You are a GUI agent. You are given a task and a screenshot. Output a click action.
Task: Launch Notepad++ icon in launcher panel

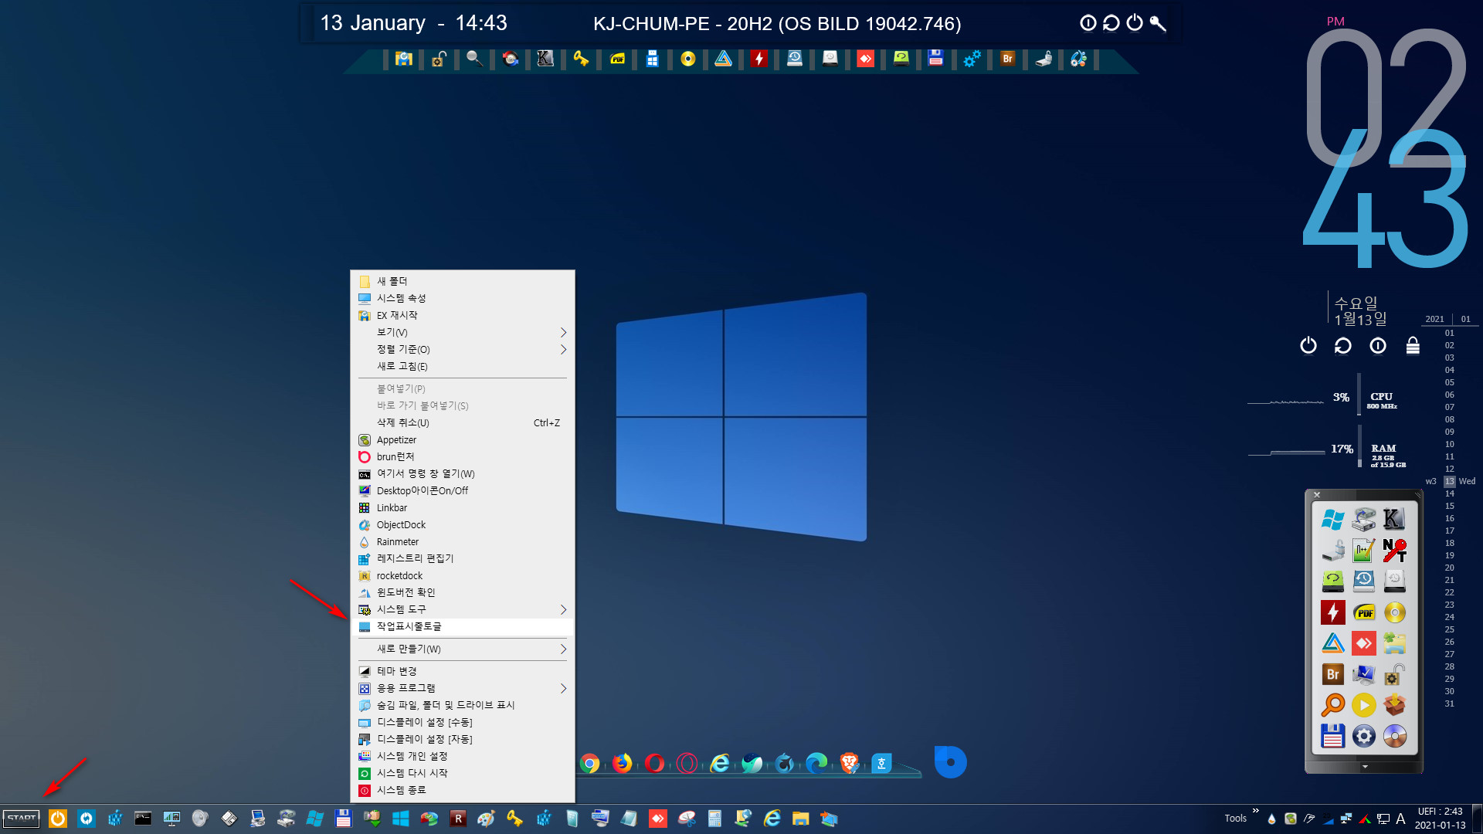click(x=1363, y=551)
